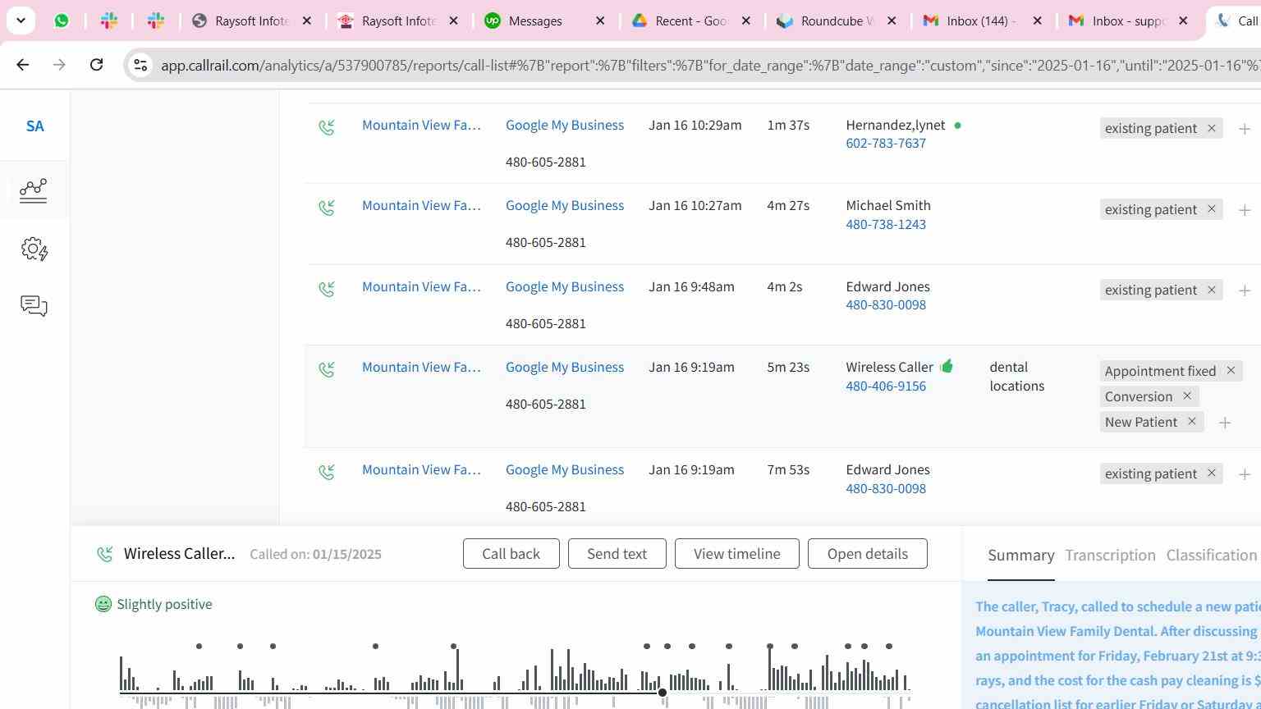Open the settings gear icon in sidebar
The image size is (1261, 709).
pyautogui.click(x=34, y=249)
